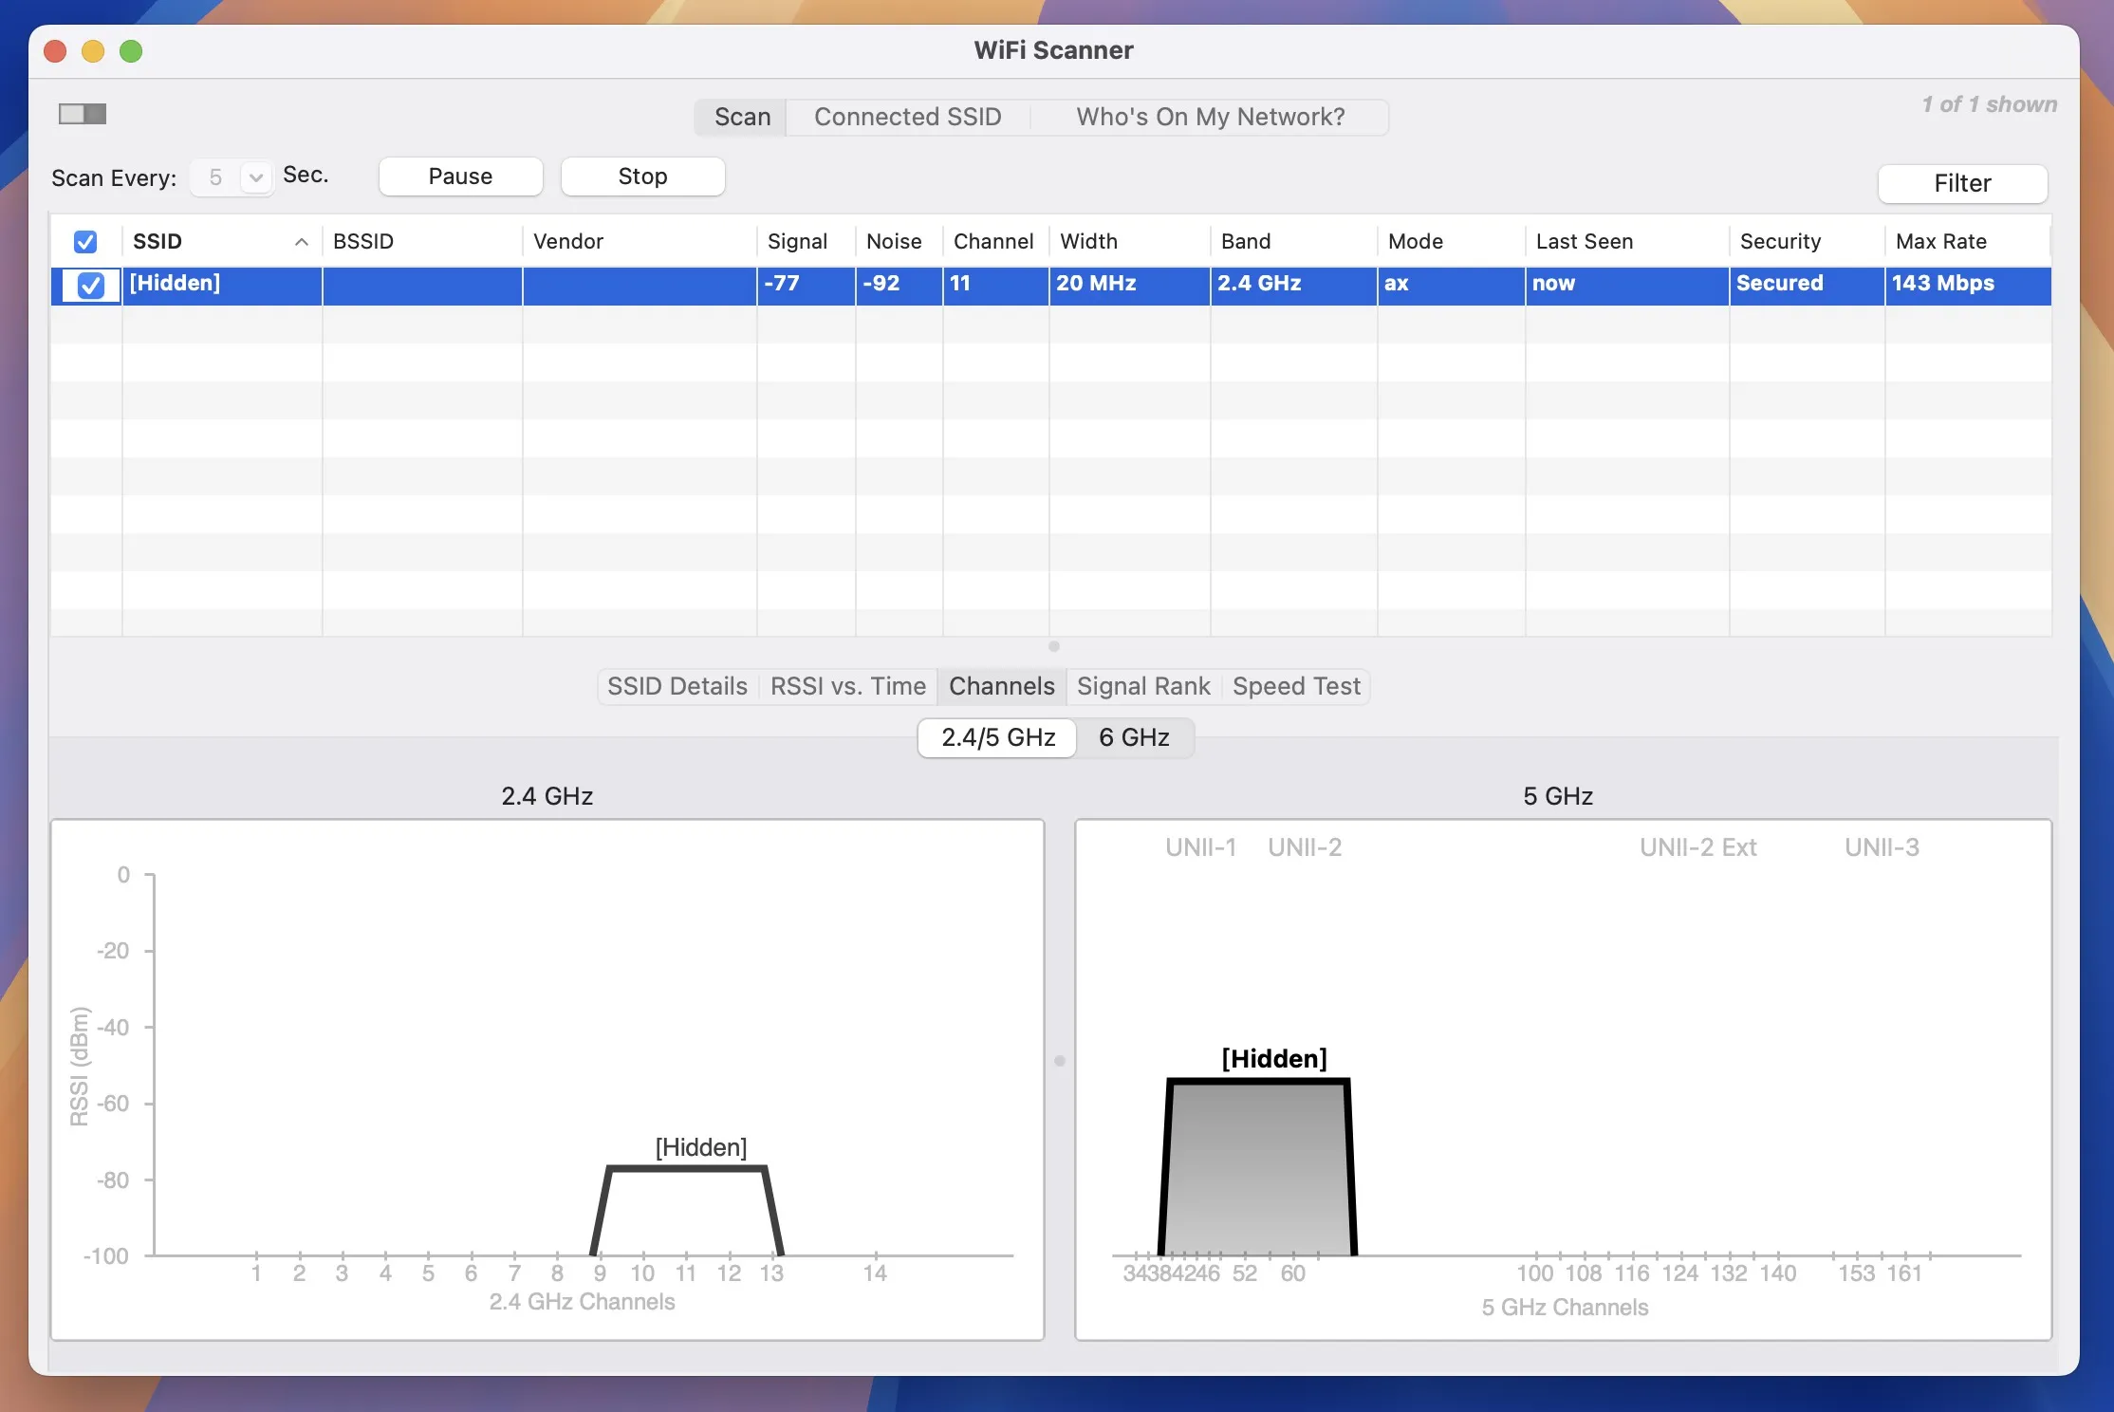Screen dimensions: 2114x1412
Task: Click the now last seen cell
Action: 1627,285
